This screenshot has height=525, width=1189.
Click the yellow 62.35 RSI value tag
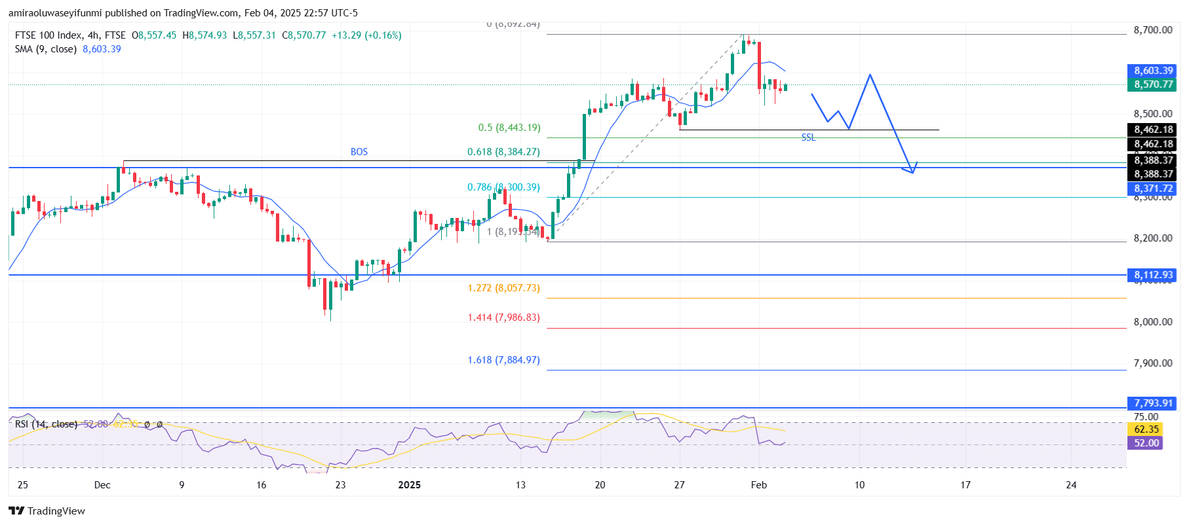[1145, 429]
